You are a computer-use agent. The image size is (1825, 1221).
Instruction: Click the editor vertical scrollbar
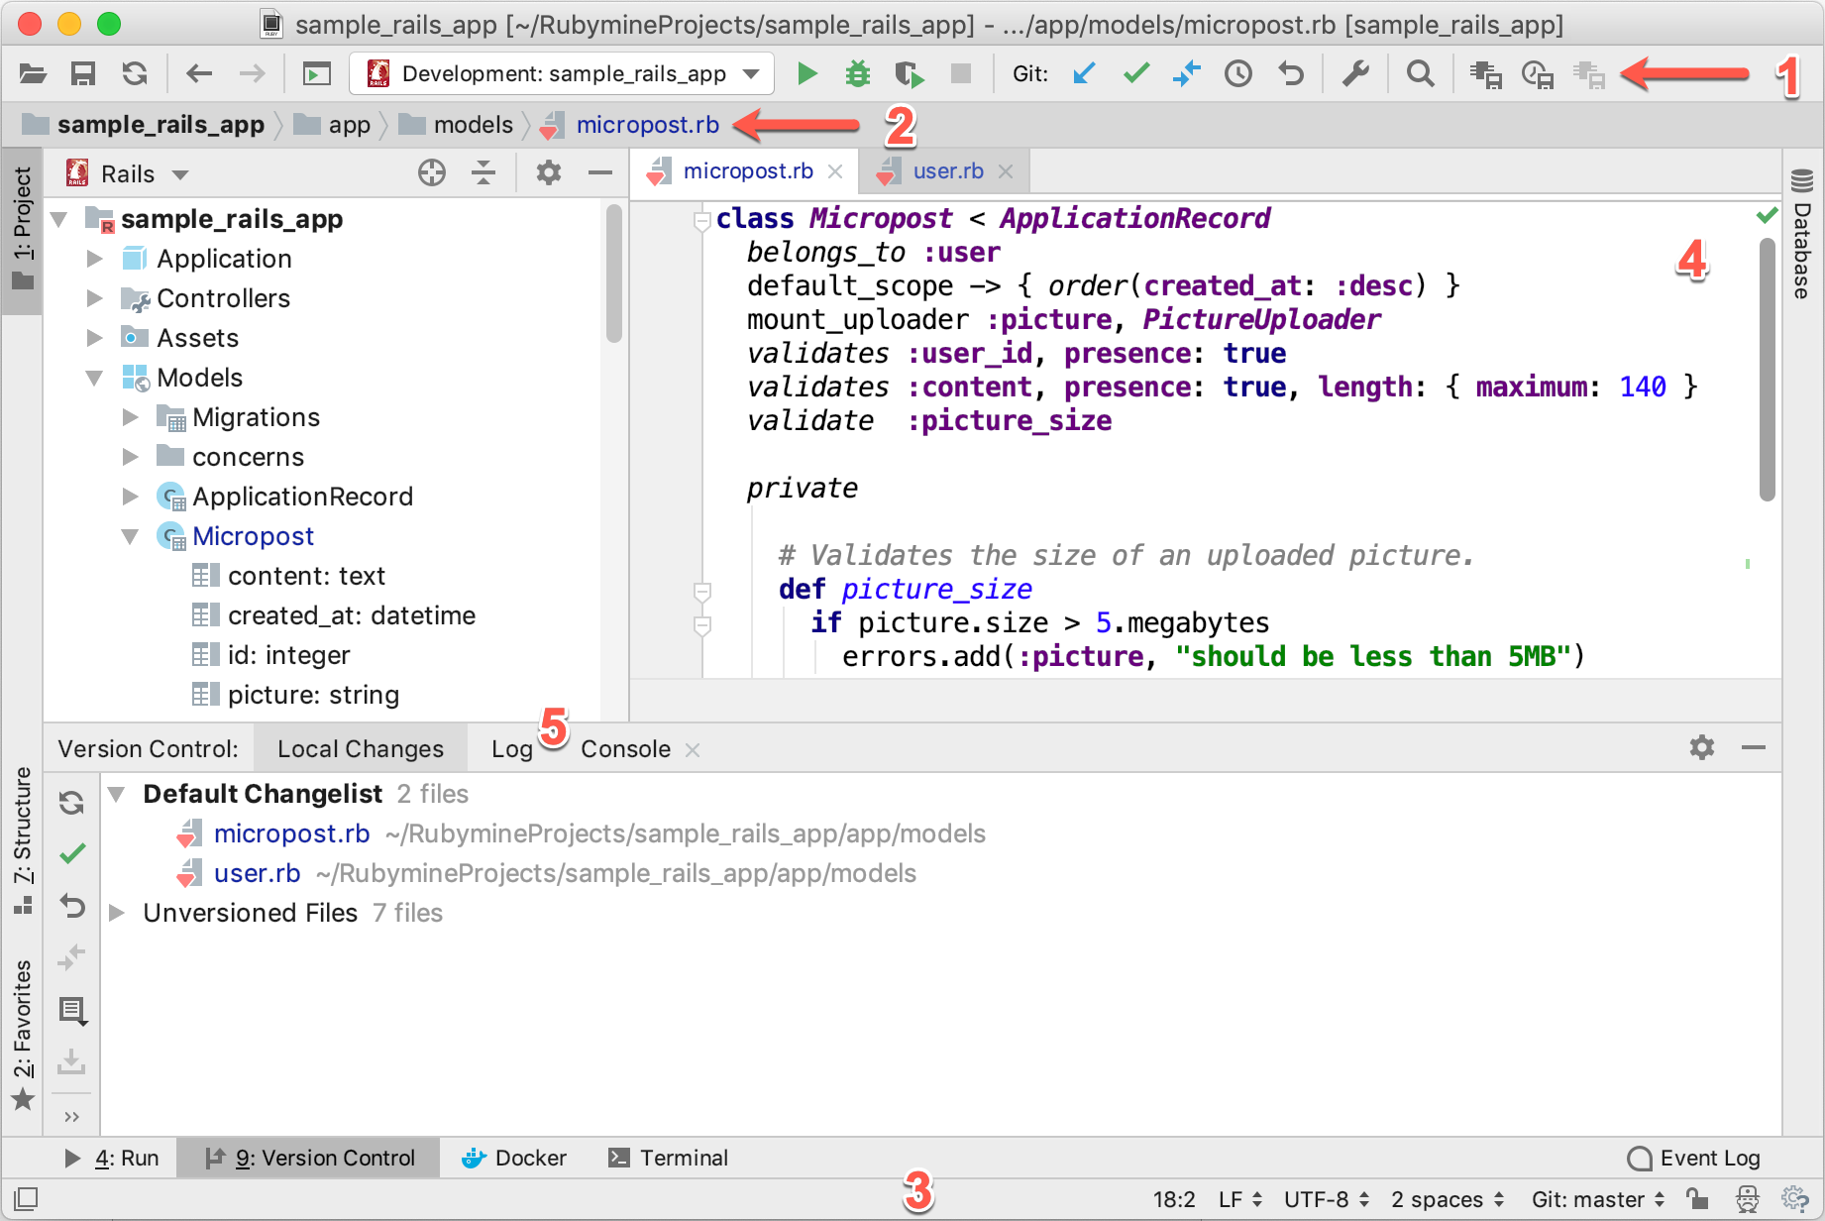click(1767, 370)
